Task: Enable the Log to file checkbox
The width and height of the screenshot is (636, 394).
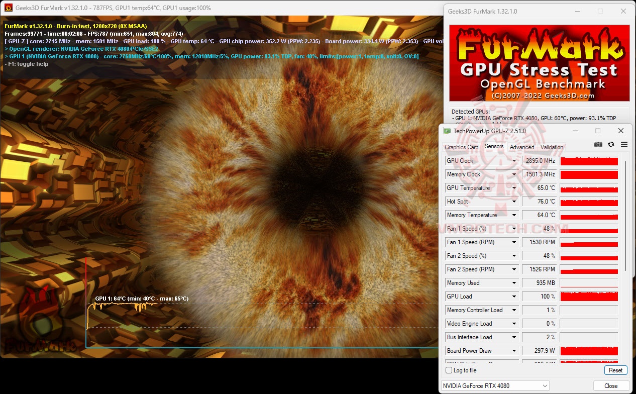Action: [x=449, y=370]
